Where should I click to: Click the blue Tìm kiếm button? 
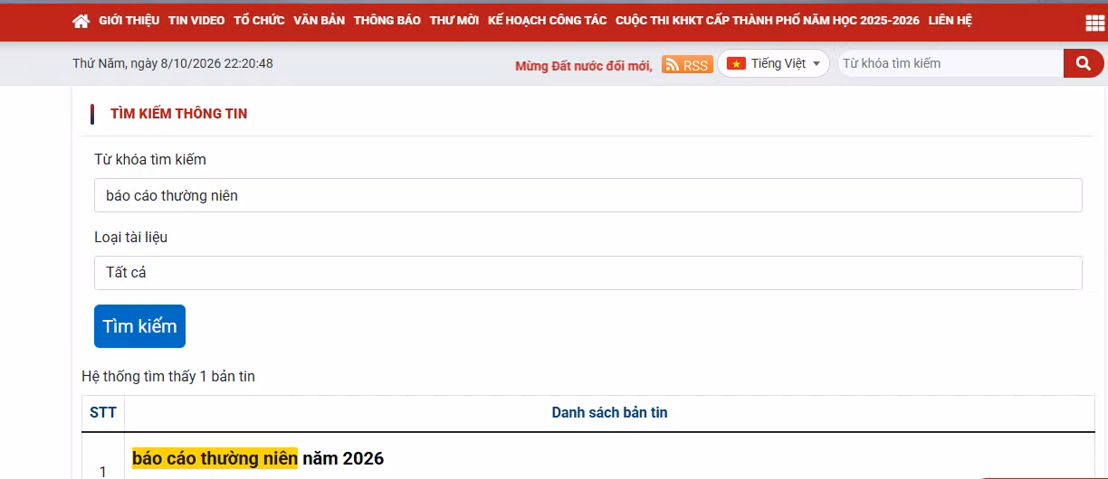[x=139, y=326]
